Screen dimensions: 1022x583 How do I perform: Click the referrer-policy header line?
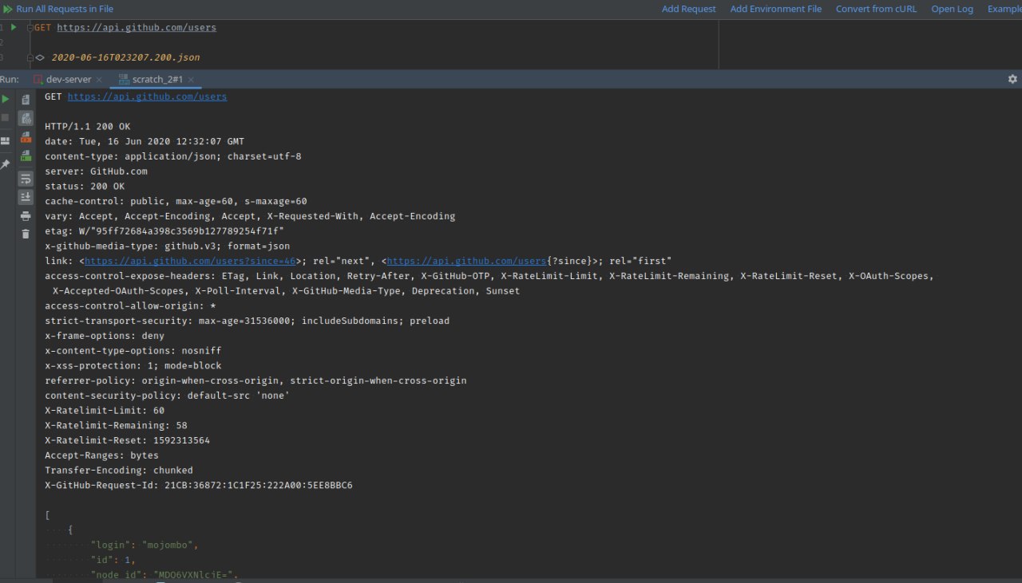click(x=255, y=380)
